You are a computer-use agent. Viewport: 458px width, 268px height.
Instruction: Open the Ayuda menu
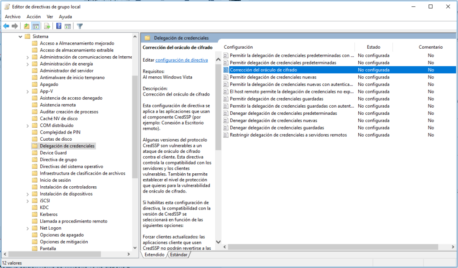[x=65, y=17]
